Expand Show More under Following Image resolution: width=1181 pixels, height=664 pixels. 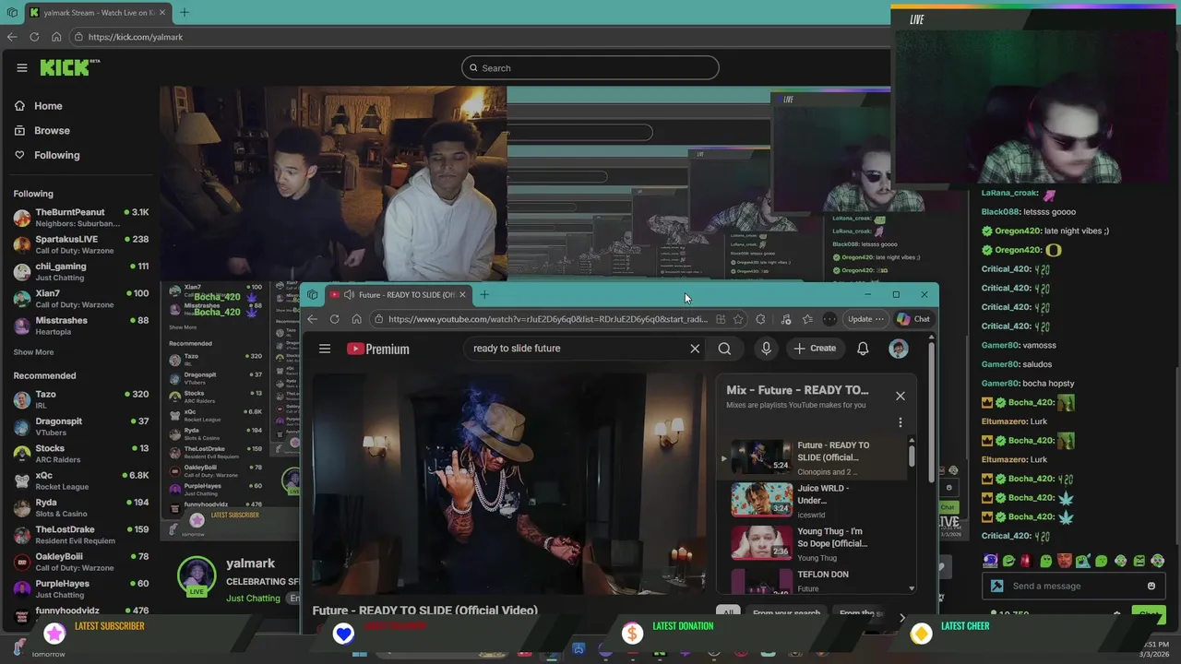33,351
